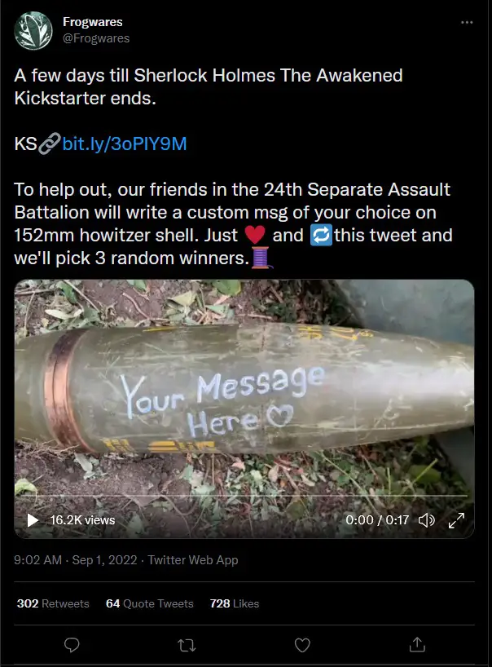Seek along the video progress bar
This screenshot has width=492, height=667.
tap(244, 496)
